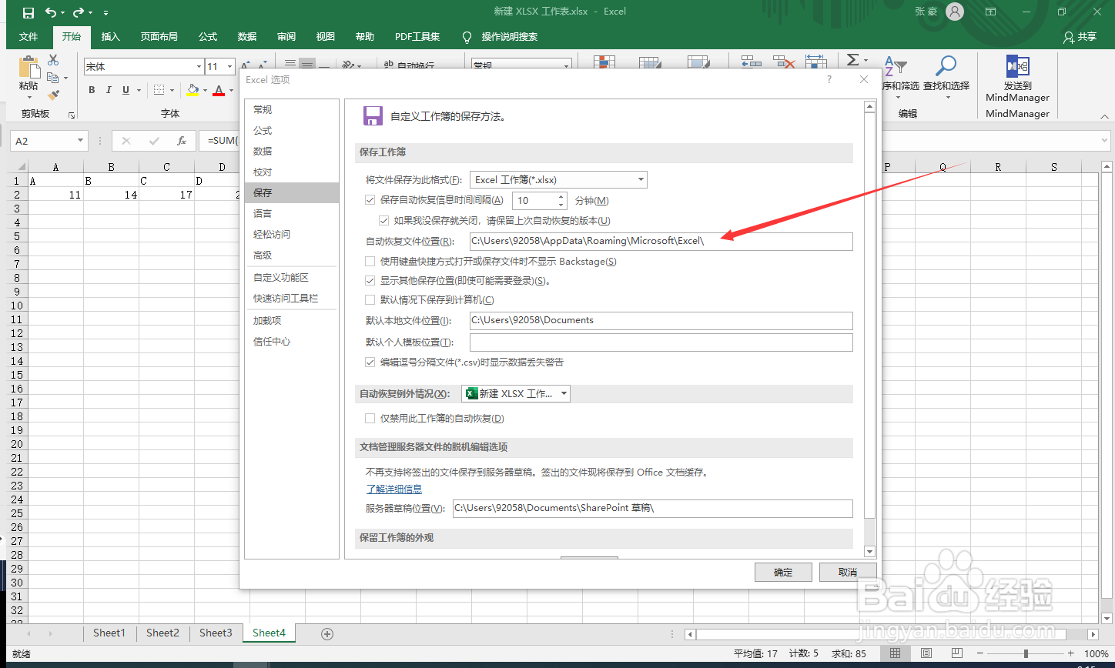1115x668 pixels.
Task: Click the OK button in dialog
Action: (783, 572)
